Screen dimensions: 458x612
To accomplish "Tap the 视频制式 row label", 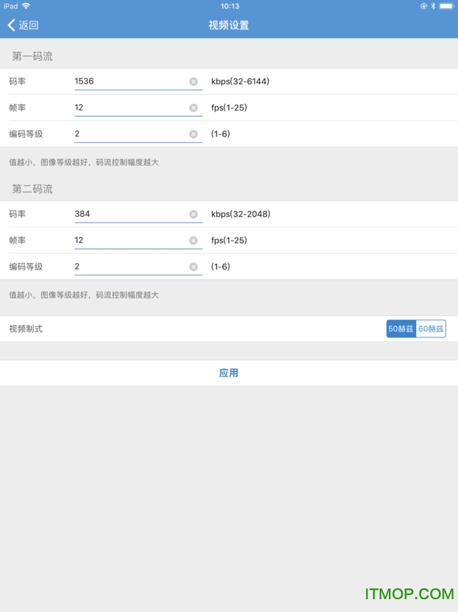I will (x=26, y=329).
